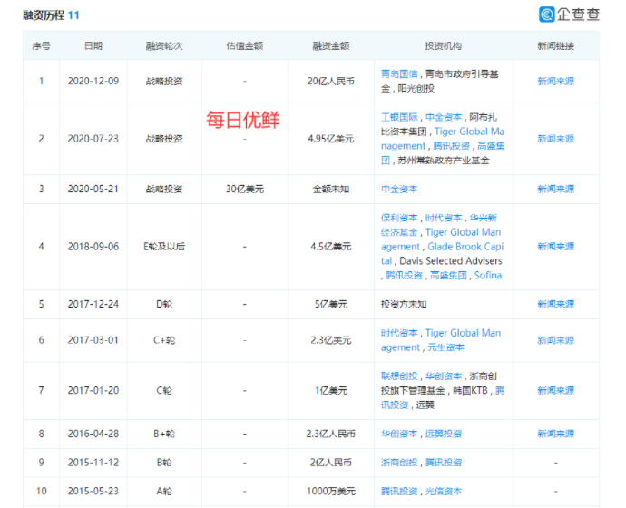Image resolution: width=626 pixels, height=508 pixels.
Task: Open Sofina investor link
Action: [x=488, y=275]
